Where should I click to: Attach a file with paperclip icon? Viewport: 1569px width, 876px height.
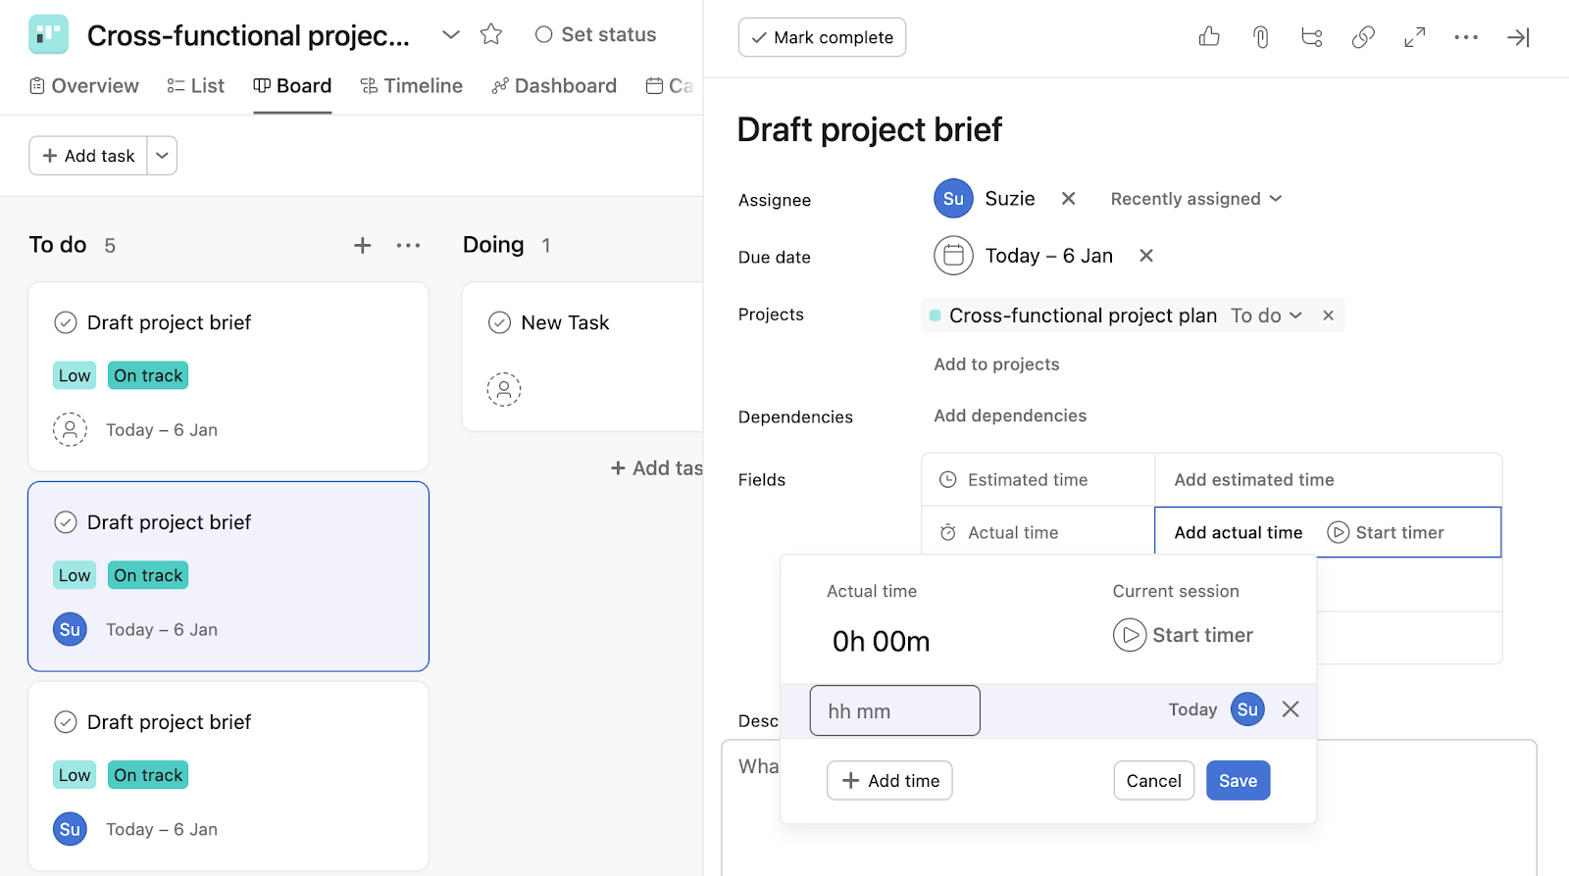pos(1261,37)
